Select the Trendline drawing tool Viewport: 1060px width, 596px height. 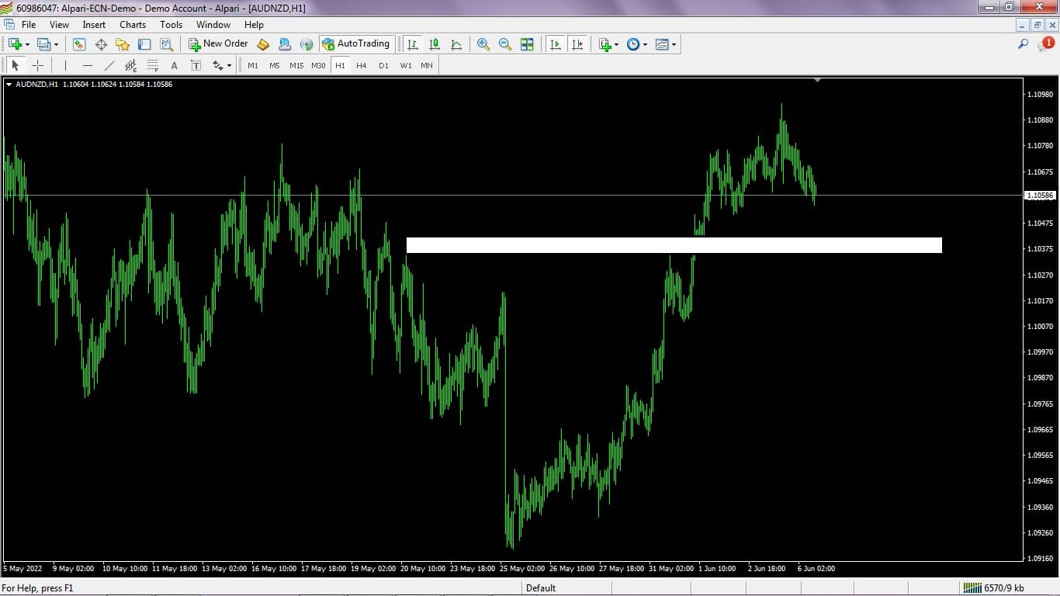[x=109, y=65]
